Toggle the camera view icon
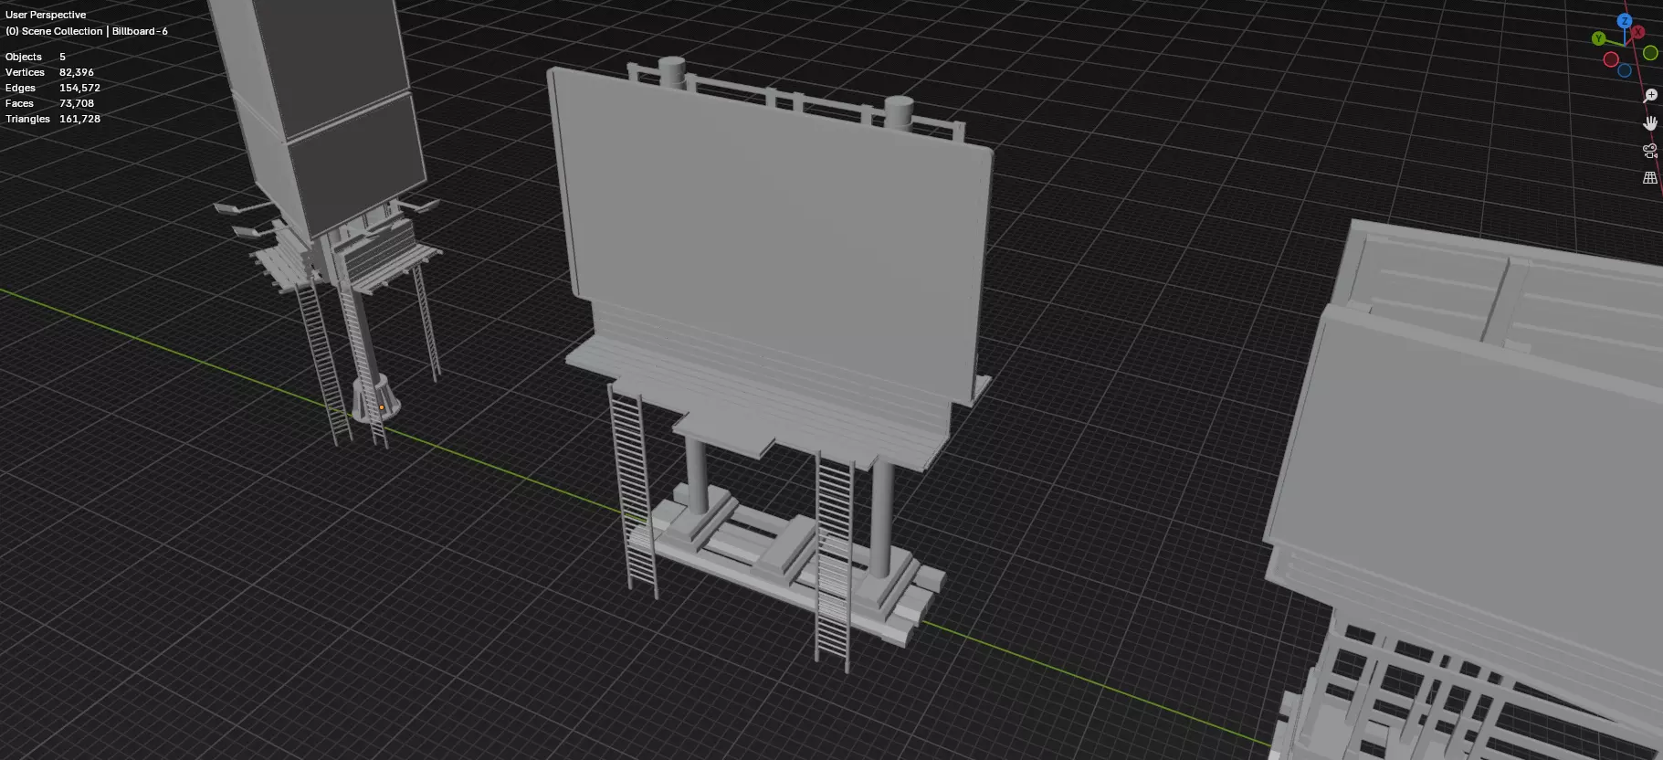Screen dimensions: 1663x760 pos(1650,151)
